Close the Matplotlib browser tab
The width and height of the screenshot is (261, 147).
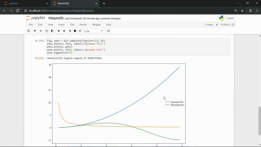(x=96, y=3)
